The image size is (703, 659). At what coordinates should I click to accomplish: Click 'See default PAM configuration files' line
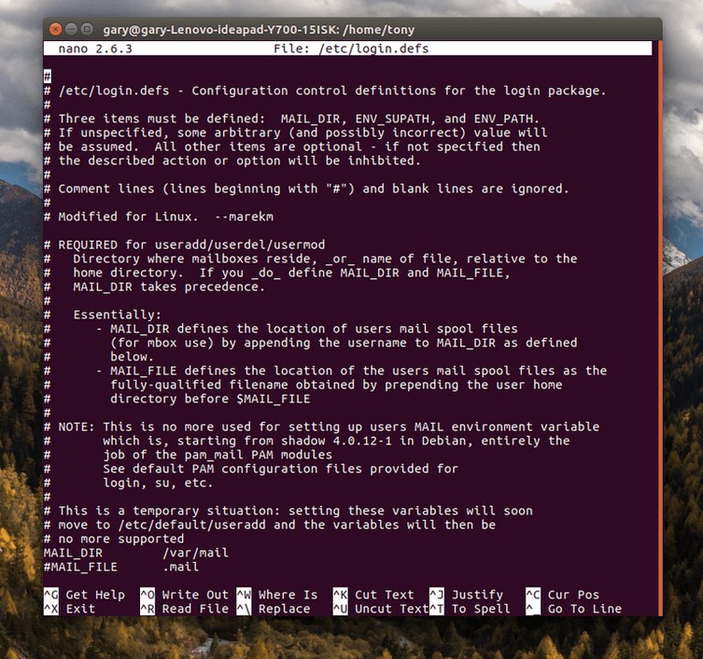pos(251,469)
